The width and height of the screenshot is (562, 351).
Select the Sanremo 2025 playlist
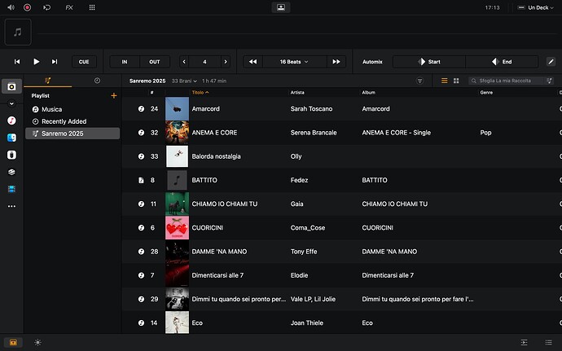(72, 133)
